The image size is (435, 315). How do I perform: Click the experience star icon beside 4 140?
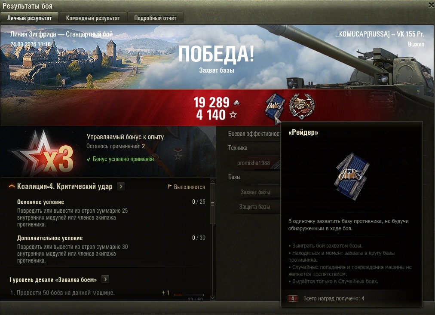pos(233,114)
